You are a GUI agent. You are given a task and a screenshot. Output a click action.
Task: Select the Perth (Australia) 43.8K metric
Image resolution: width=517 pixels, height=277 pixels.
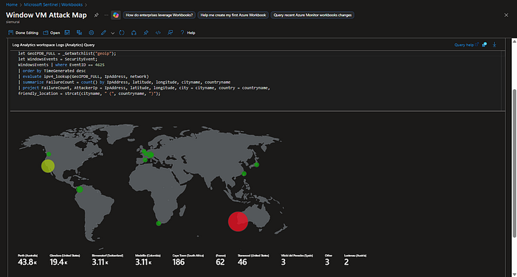click(28, 260)
